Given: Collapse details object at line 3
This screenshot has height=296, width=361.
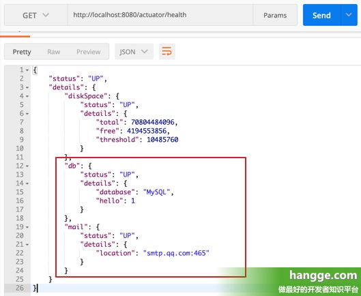Looking at the screenshot, I should click(x=27, y=87).
